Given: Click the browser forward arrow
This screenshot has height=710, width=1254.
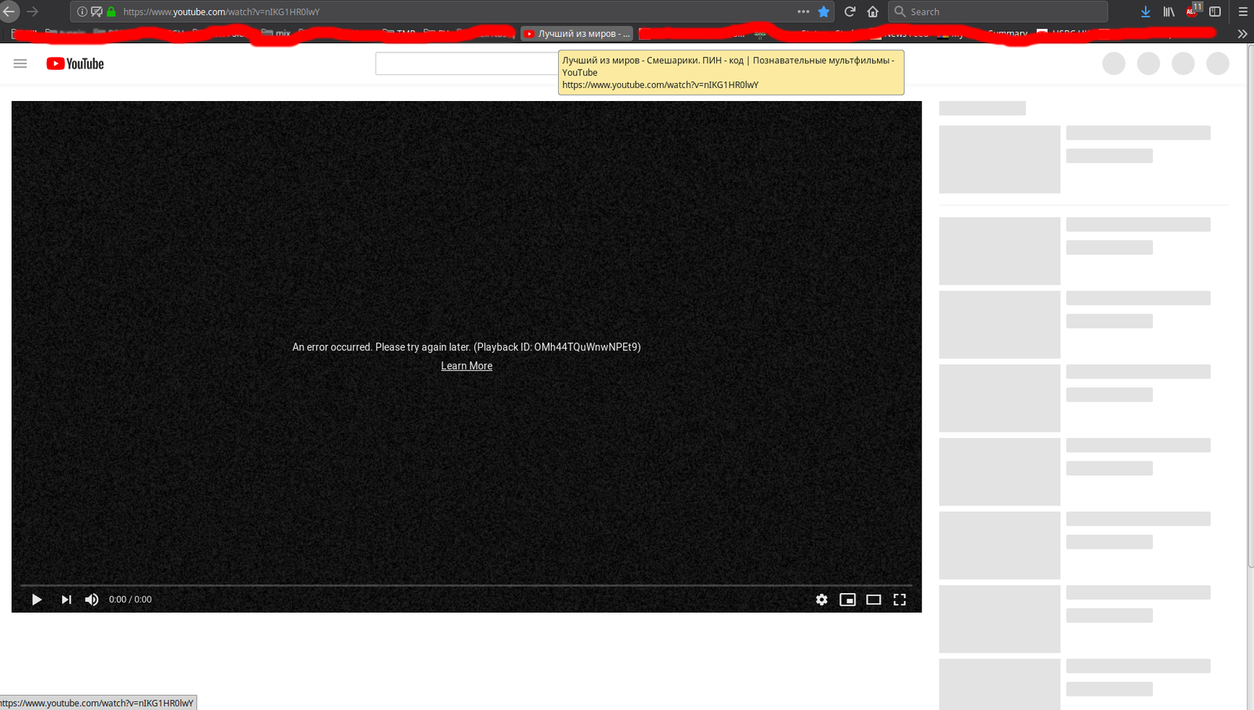Looking at the screenshot, I should 32,12.
